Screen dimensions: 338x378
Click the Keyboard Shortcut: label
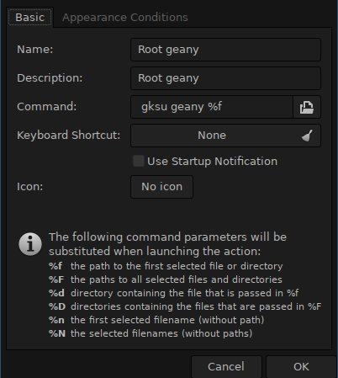69,136
